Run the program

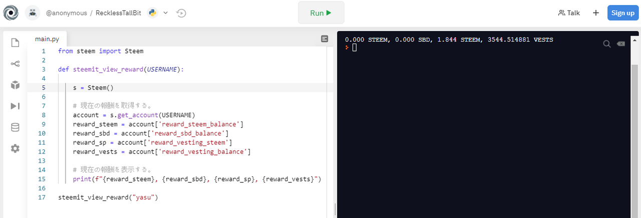click(321, 13)
